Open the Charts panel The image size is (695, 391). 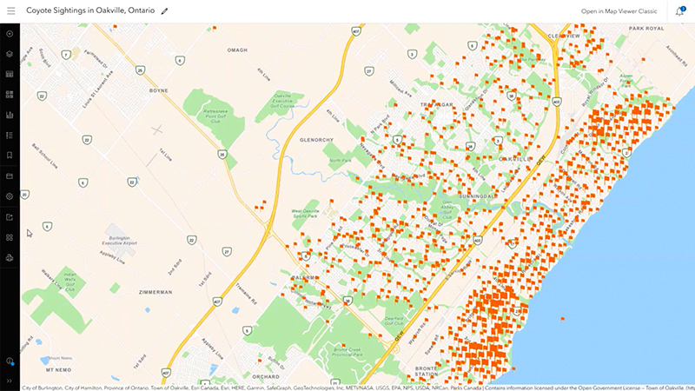click(10, 115)
